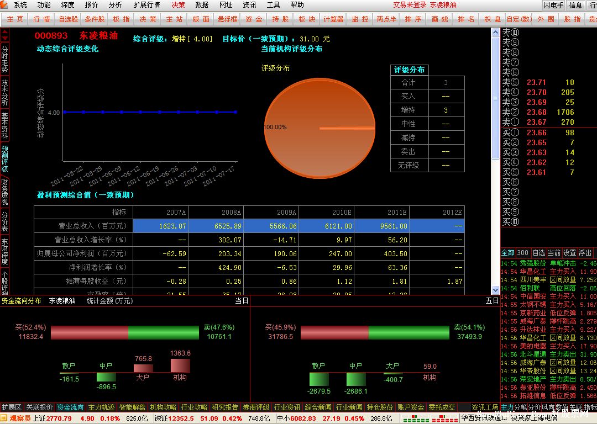Click the 卖① price 23.67
Screen dimensions: 597x424
[536, 122]
